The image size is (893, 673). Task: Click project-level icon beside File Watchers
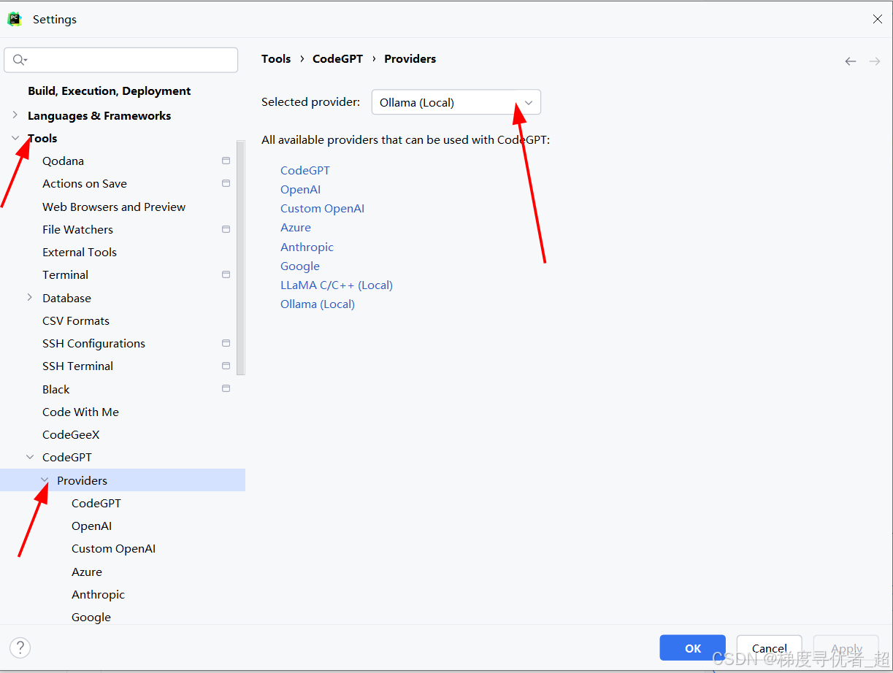pyautogui.click(x=226, y=229)
